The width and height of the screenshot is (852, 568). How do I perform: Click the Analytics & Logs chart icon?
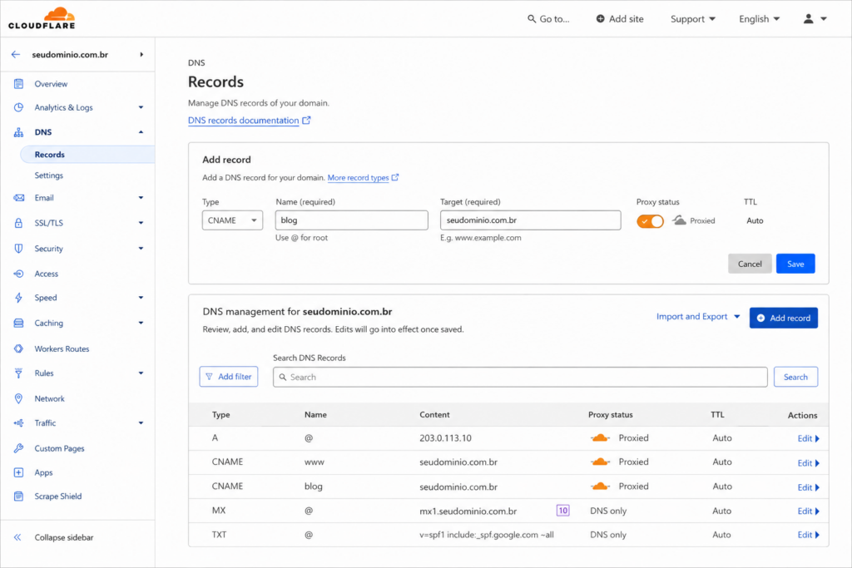18,107
